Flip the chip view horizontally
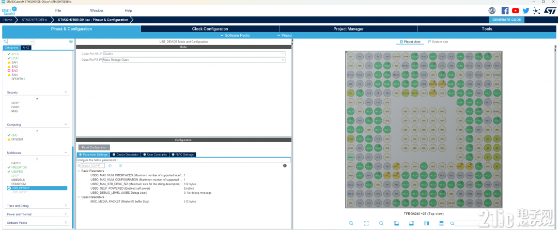This screenshot has width=558, height=231. [426, 223]
